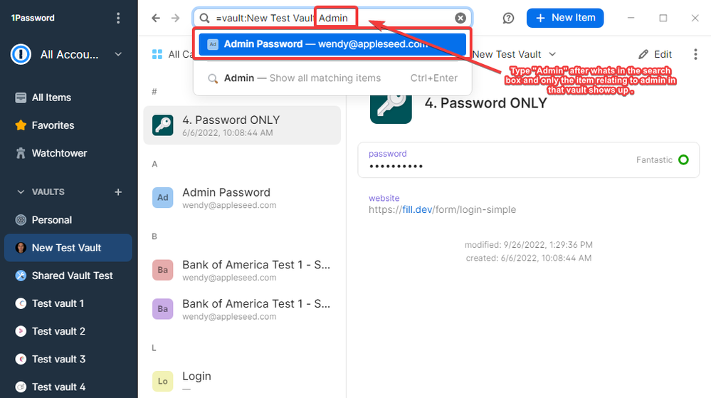Screen dimensions: 711x398
Task: Open the 1Password sidebar three-dot menu
Action: click(118, 18)
